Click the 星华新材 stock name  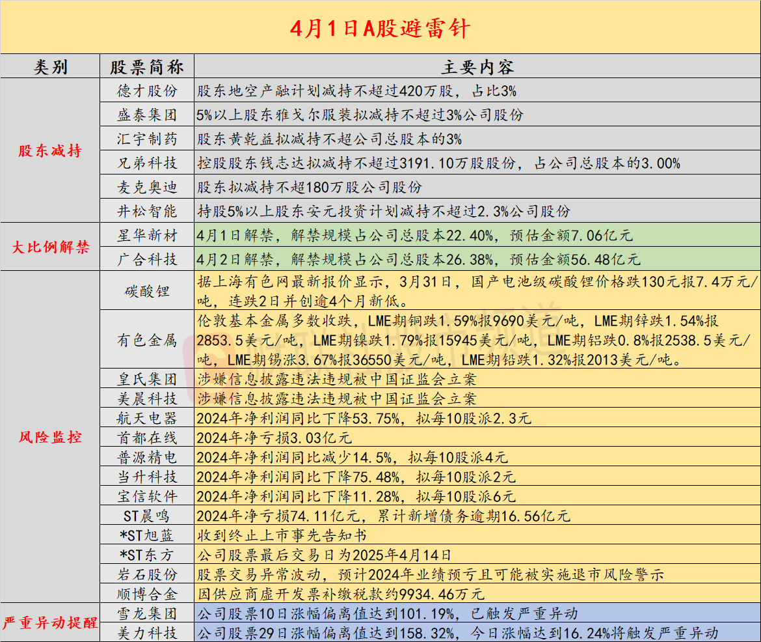(x=147, y=235)
